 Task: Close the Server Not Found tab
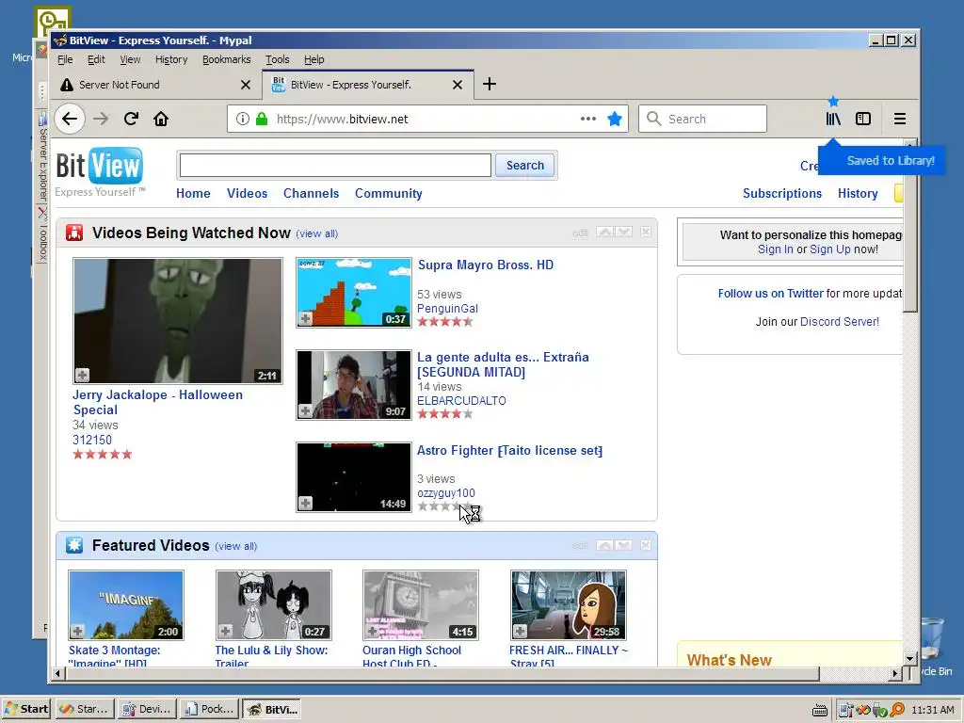click(x=246, y=85)
